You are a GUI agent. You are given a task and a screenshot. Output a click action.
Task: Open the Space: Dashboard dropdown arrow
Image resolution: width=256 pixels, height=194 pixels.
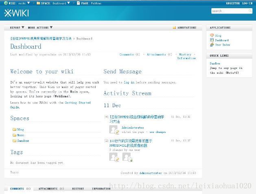(68, 3)
